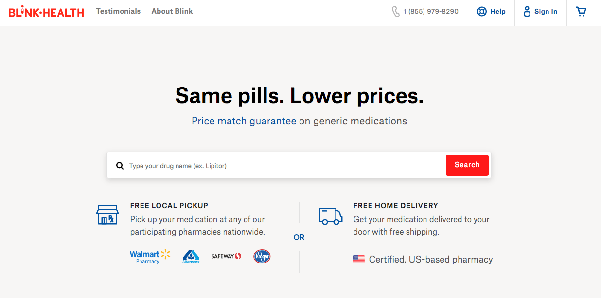Click the Kroger logo
The width and height of the screenshot is (601, 298).
point(262,256)
